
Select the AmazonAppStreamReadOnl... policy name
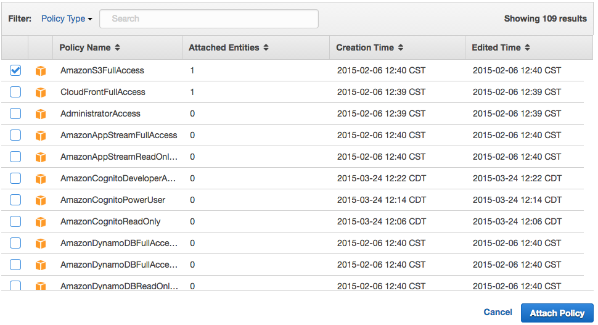tap(119, 157)
